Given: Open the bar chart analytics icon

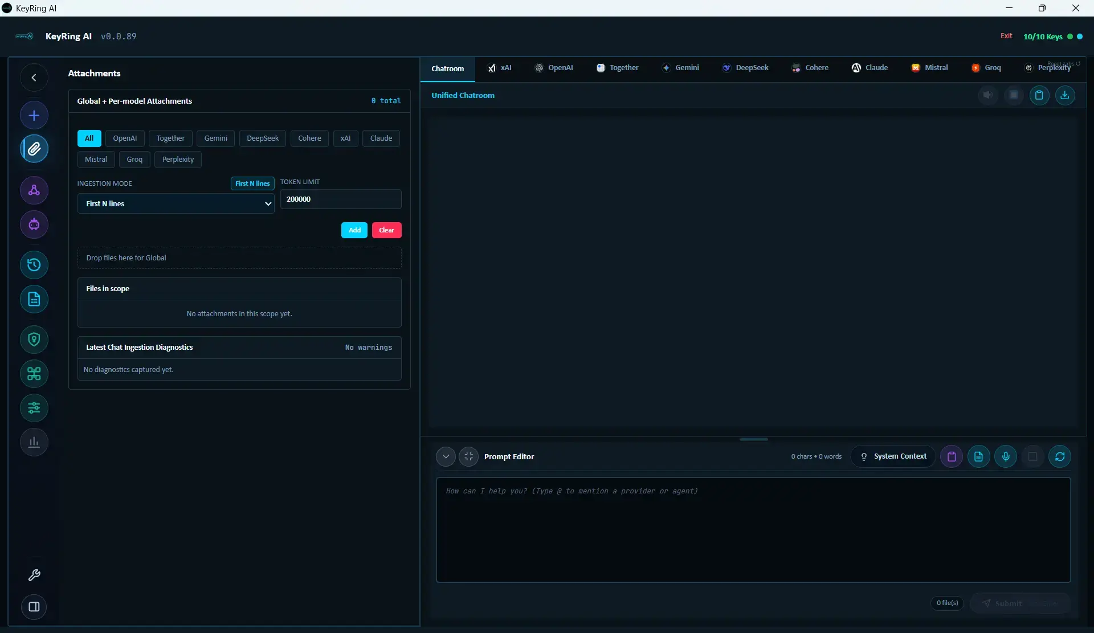Looking at the screenshot, I should point(34,442).
